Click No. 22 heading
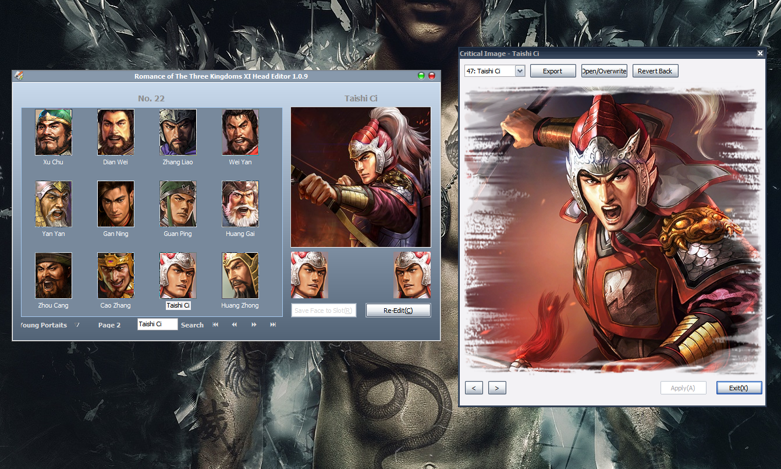Viewport: 781px width, 469px height. click(151, 98)
